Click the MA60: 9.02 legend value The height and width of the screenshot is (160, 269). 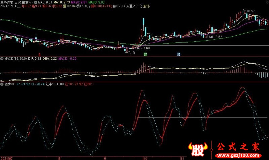(x=97, y=2)
